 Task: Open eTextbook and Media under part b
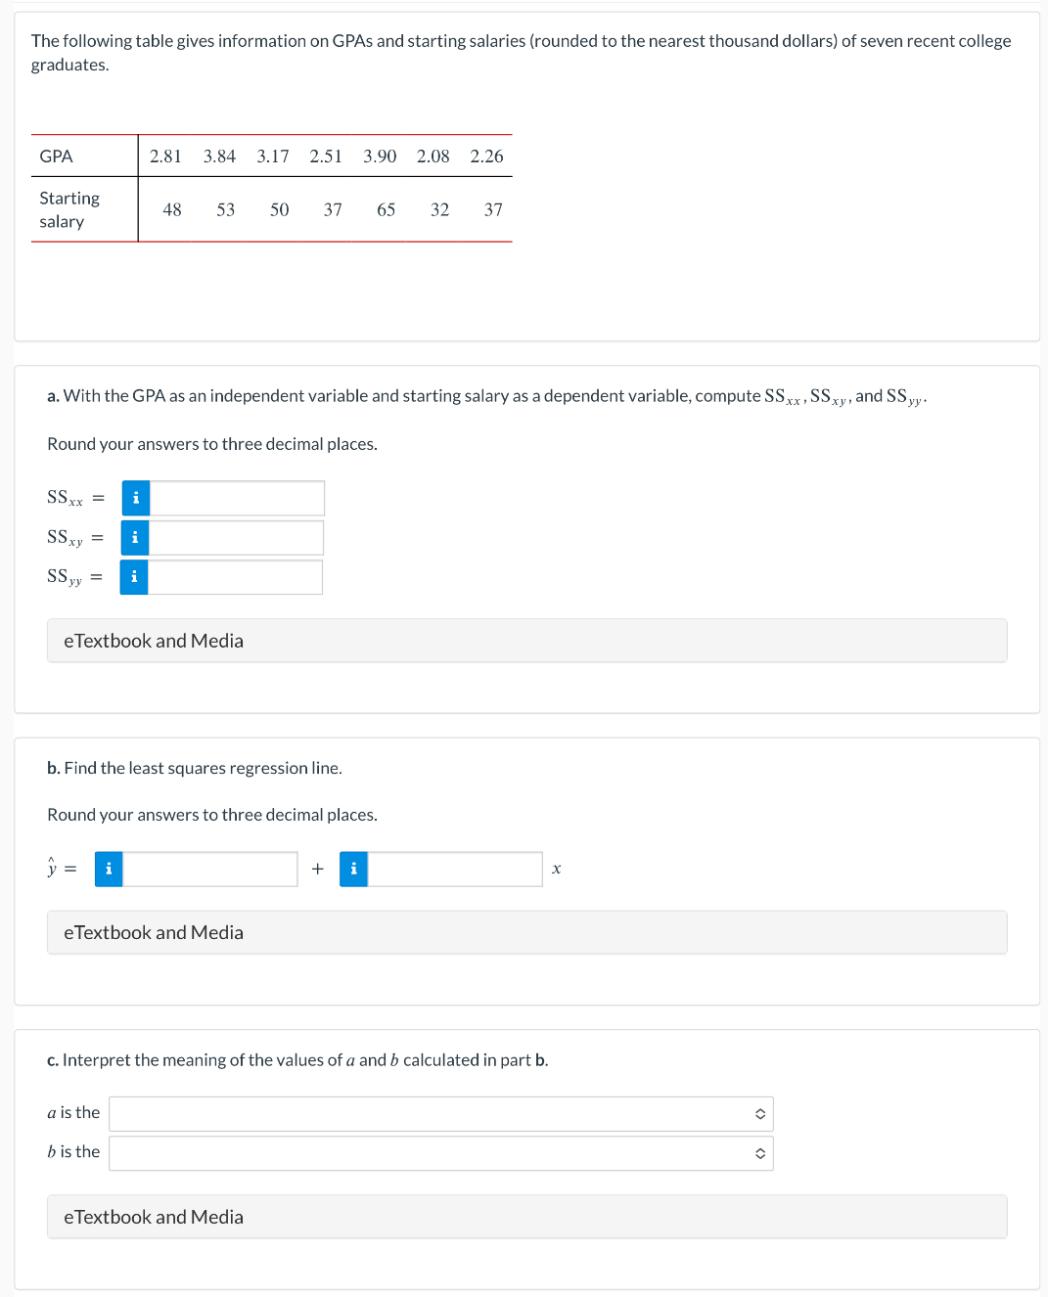click(153, 932)
